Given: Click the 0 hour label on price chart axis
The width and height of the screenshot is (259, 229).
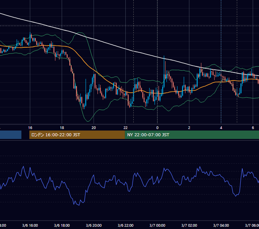Looking at the screenshot, I should pyautogui.click(x=157, y=128).
